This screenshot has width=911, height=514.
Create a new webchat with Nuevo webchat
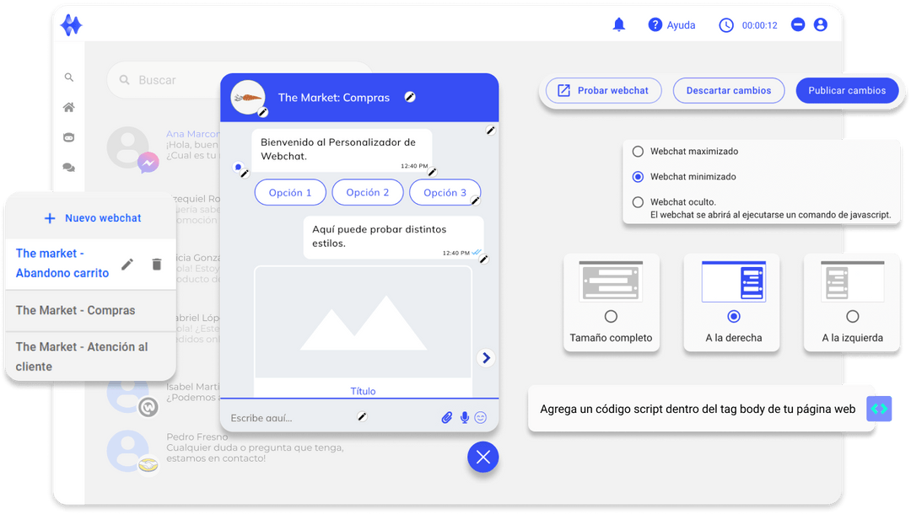click(x=93, y=218)
